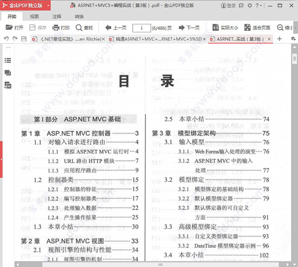Click the horizontal scrollbar right arrow
The image size is (298, 267).
[288, 265]
